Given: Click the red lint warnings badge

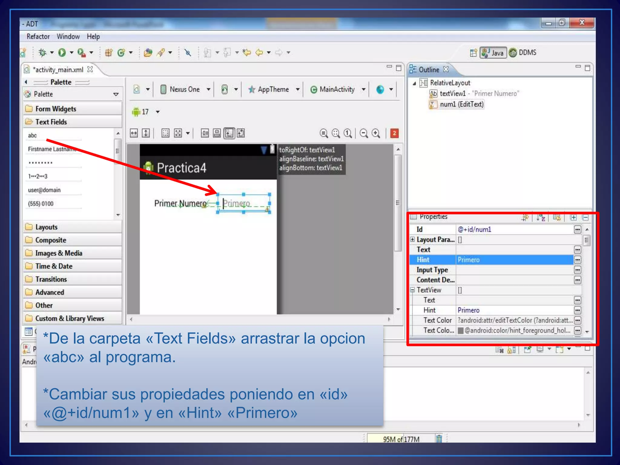Looking at the screenshot, I should [394, 133].
